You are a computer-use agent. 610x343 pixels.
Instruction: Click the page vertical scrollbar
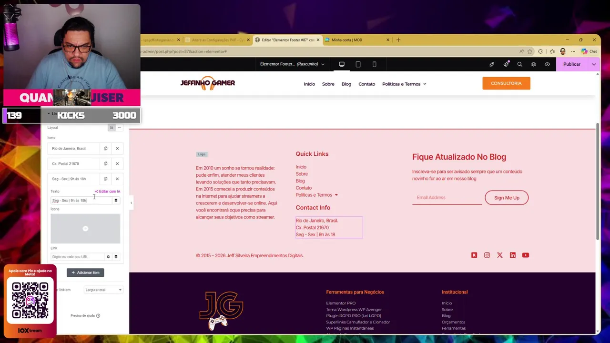[x=598, y=181]
